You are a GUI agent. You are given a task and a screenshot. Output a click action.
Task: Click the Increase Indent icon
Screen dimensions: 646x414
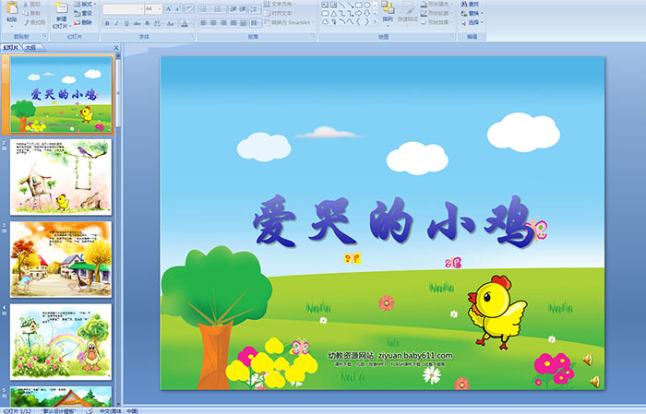[243, 8]
